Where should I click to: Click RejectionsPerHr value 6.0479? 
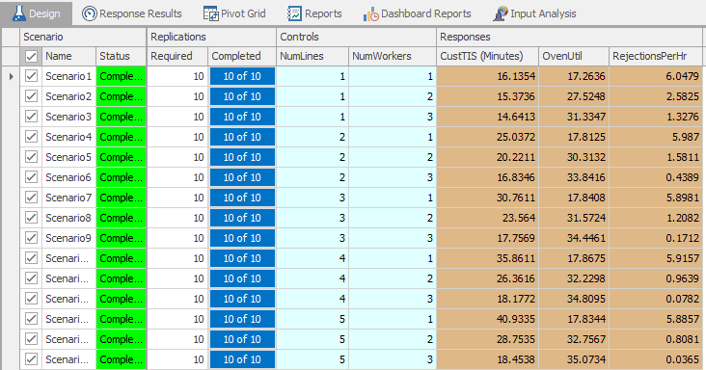(656, 76)
